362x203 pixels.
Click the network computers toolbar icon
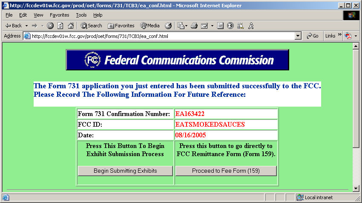[240, 26]
